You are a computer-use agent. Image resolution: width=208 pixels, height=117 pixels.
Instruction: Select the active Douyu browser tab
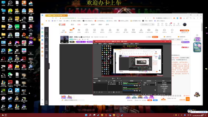pyautogui.click(x=56, y=15)
